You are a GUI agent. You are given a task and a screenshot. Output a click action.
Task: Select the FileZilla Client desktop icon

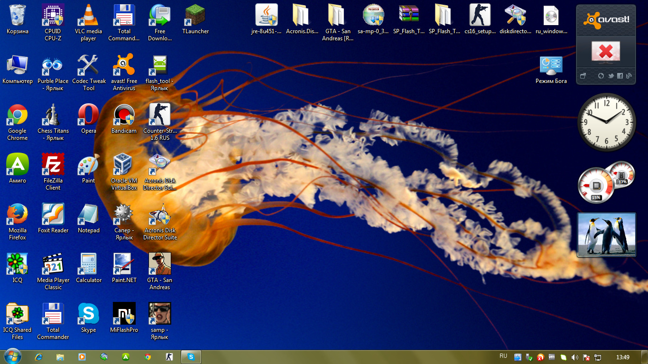click(53, 165)
